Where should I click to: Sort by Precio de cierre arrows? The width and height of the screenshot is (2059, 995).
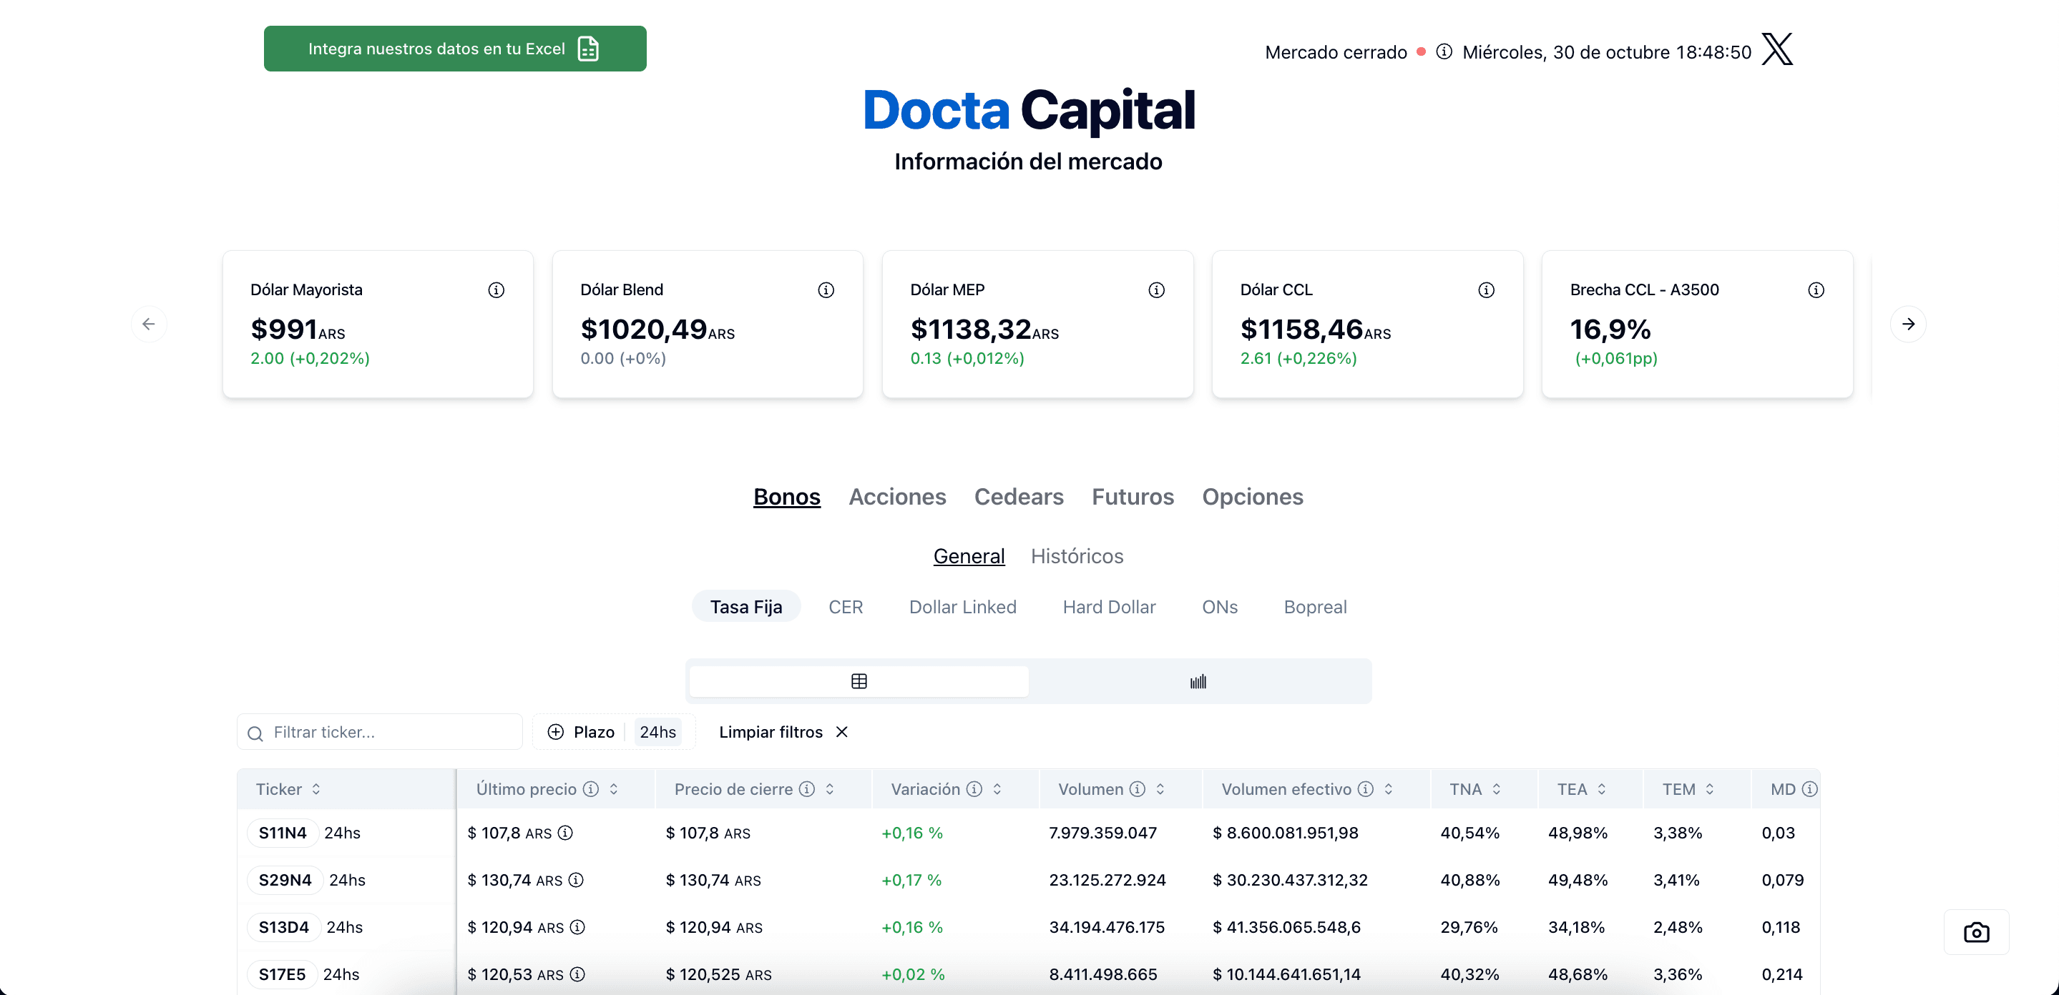click(x=830, y=789)
